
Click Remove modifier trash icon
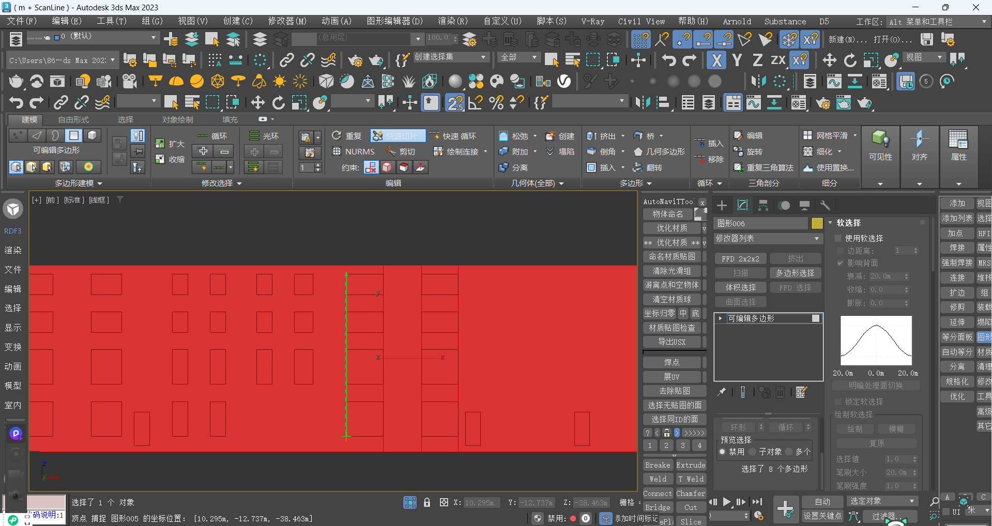tap(780, 392)
